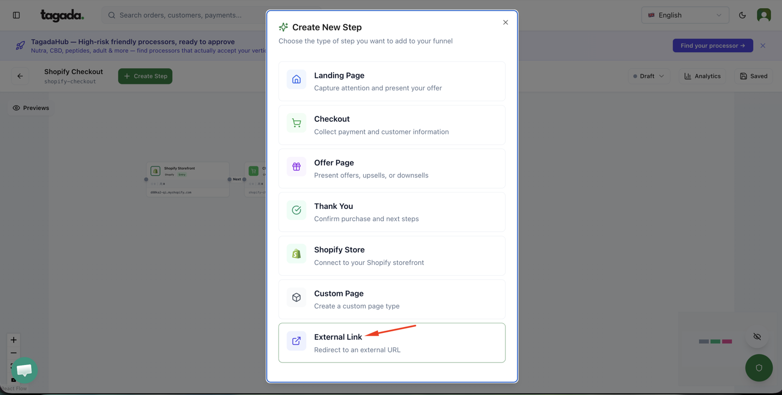Open the English language dropdown

684,15
